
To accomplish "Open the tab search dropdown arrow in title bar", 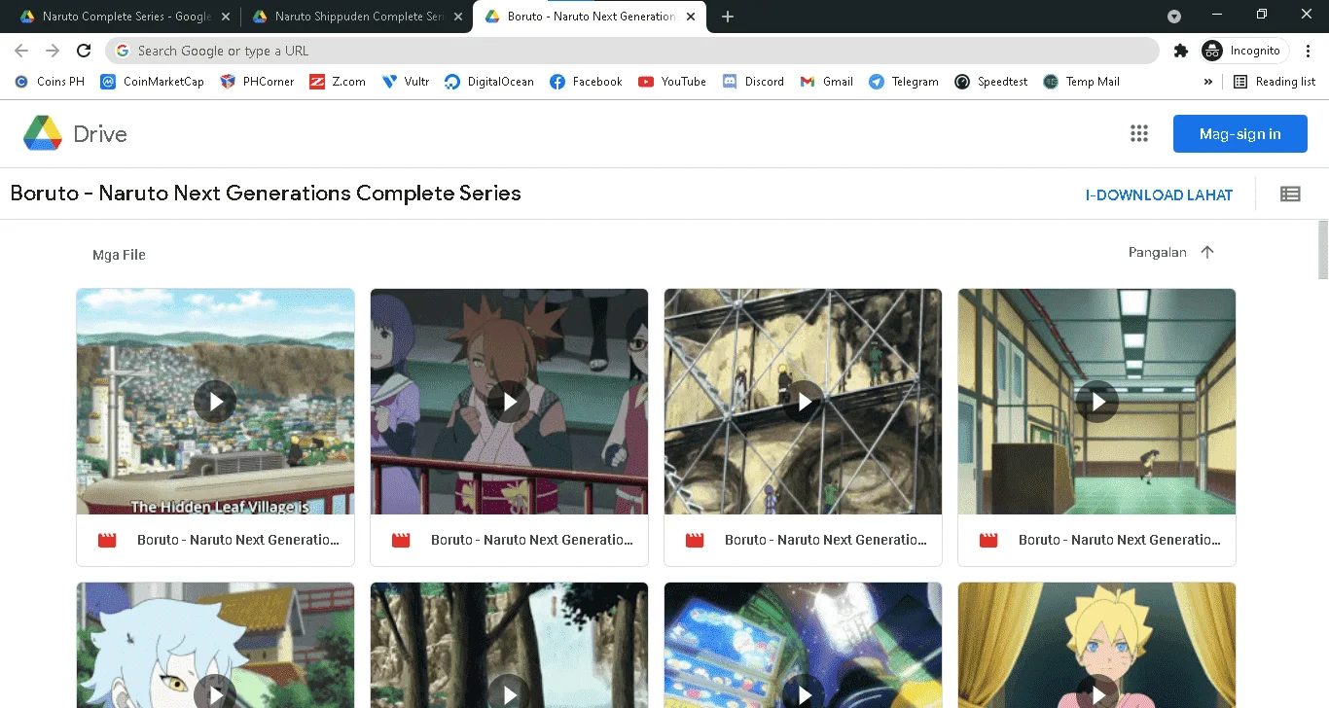I will pyautogui.click(x=1174, y=17).
